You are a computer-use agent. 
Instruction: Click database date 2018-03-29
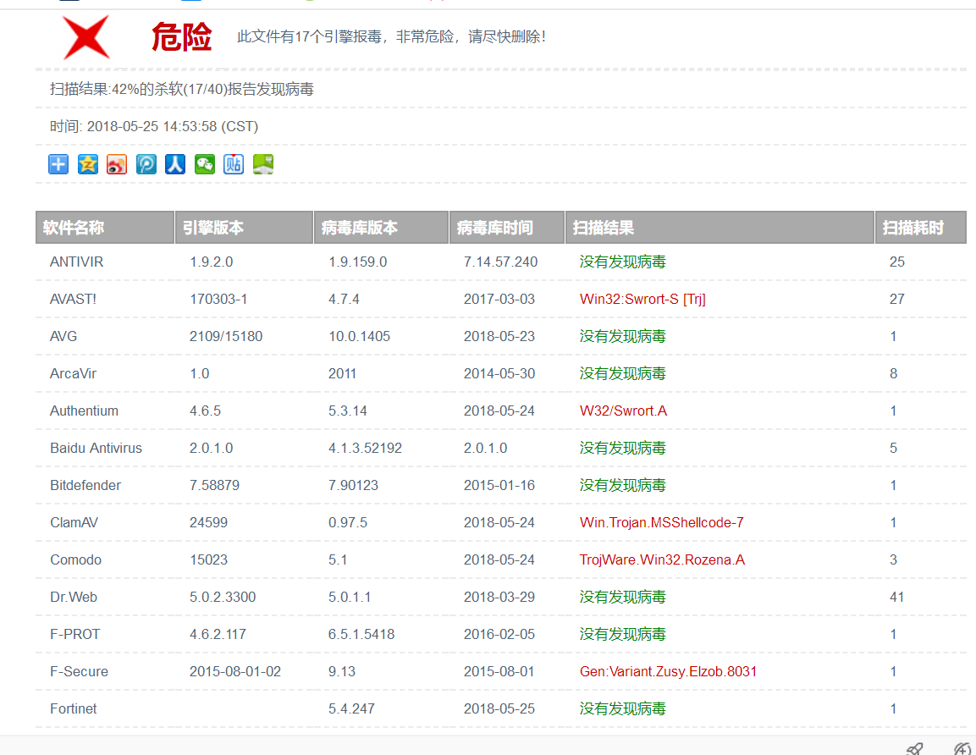pos(499,598)
